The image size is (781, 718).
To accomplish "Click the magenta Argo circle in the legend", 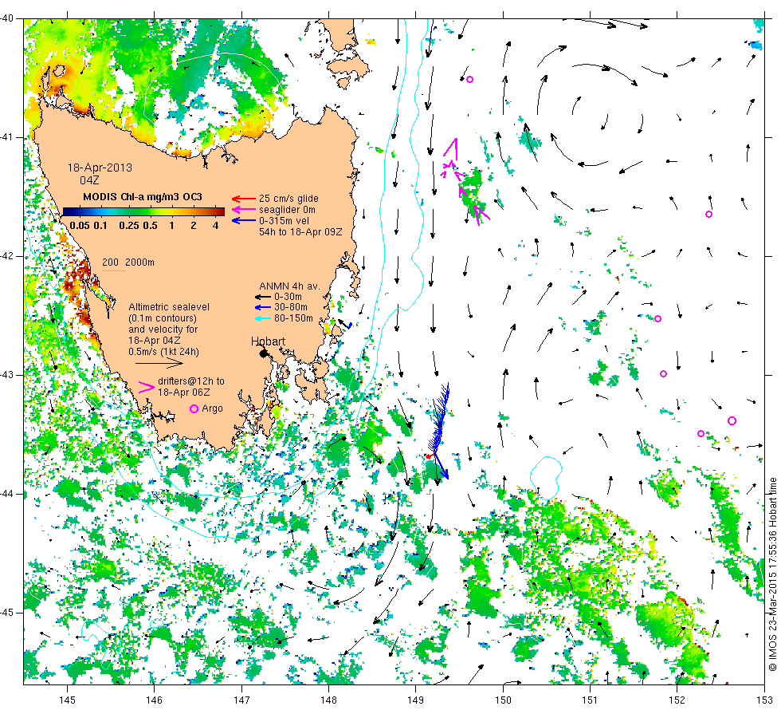I will 194,408.
